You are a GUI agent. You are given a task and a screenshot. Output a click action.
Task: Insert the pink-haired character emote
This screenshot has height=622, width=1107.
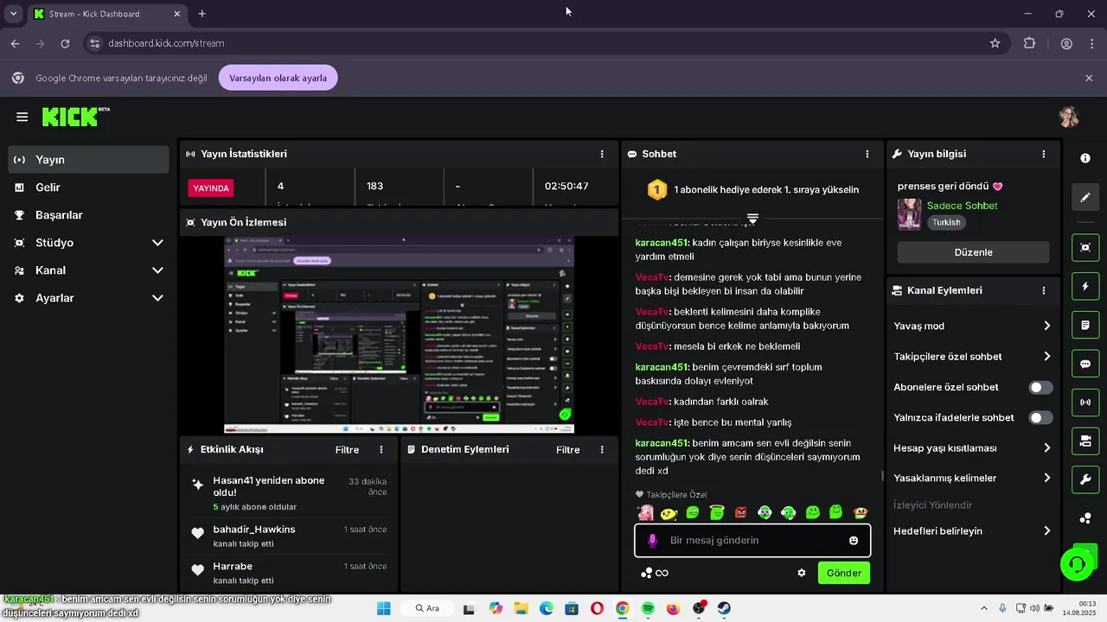pyautogui.click(x=645, y=513)
